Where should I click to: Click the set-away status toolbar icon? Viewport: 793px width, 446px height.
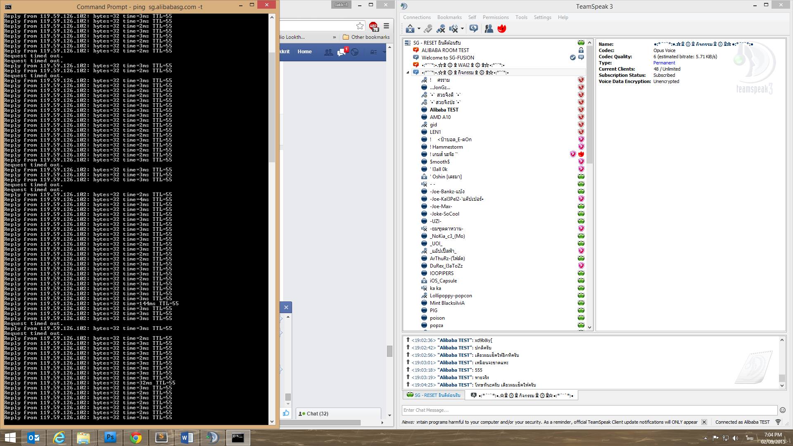tap(409, 28)
